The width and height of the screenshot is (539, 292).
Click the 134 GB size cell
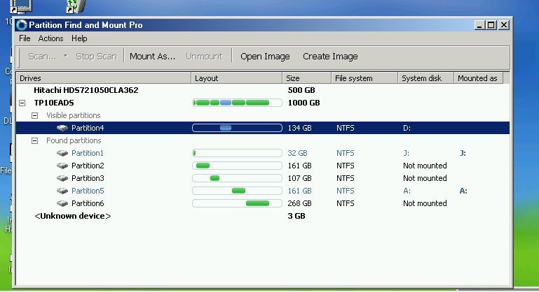(299, 128)
